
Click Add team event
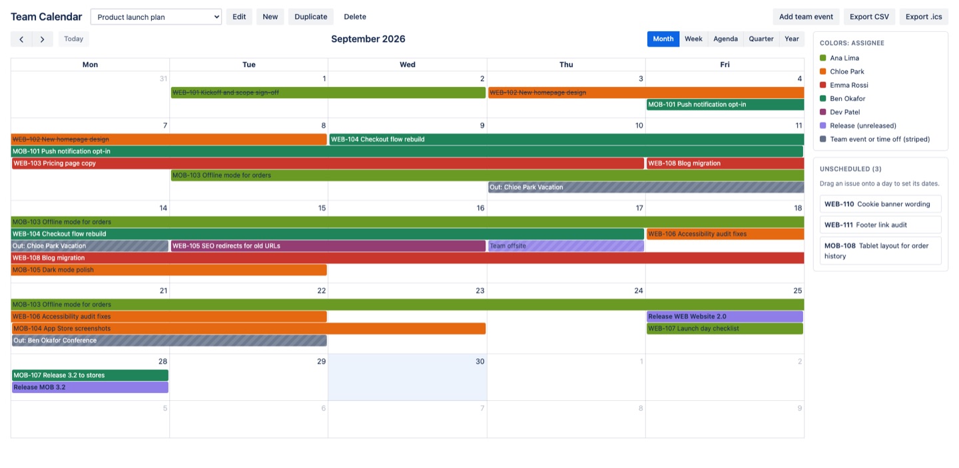(806, 17)
